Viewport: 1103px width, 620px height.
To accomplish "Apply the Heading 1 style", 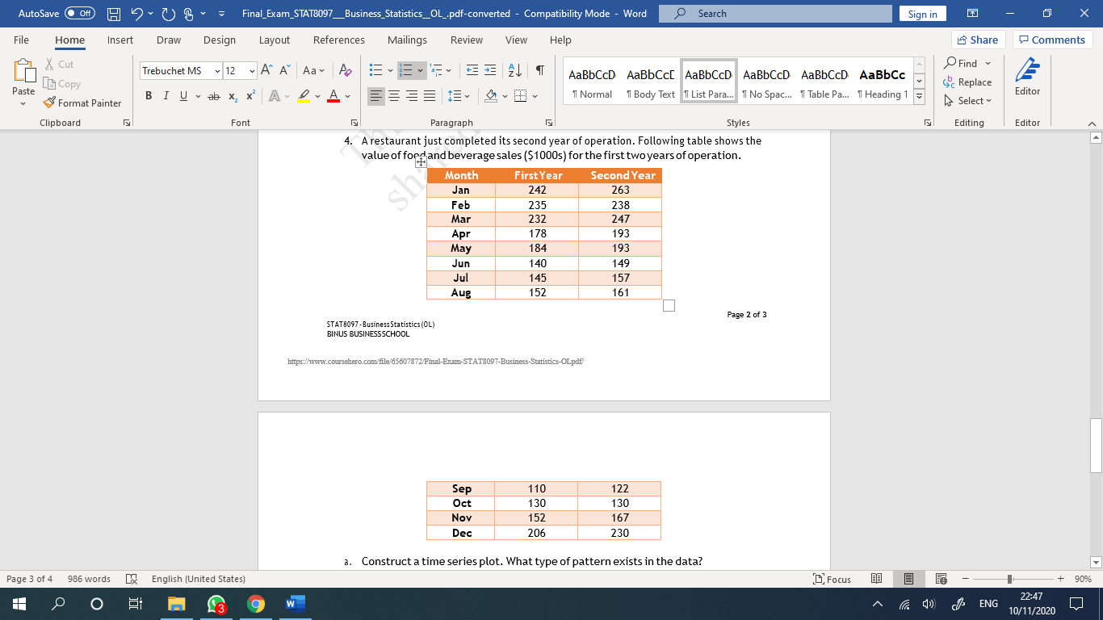I will tap(883, 82).
